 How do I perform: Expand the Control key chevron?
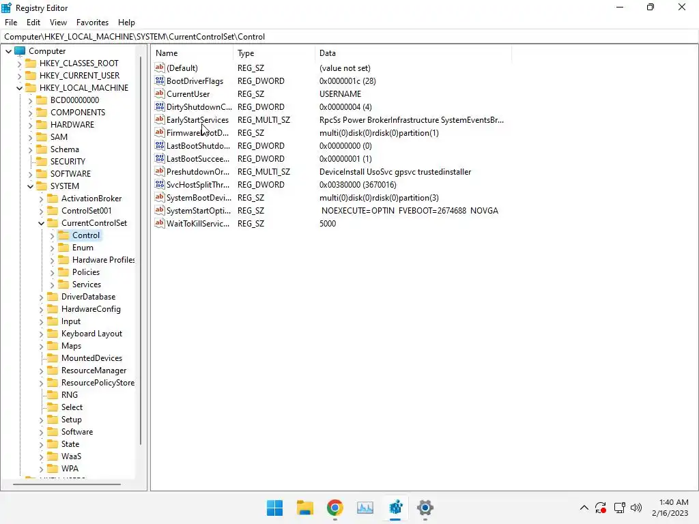[52, 235]
